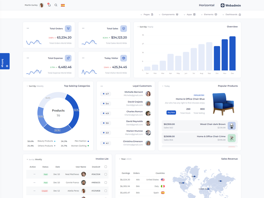Open the Year 2021 dropdown
The height and width of the screenshot is (198, 264).
125,159
